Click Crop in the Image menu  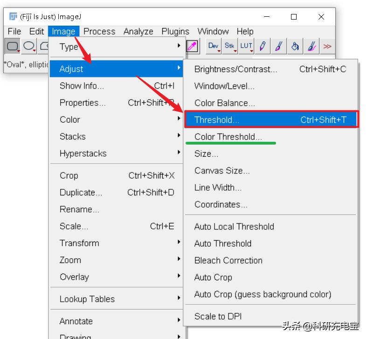click(117, 175)
